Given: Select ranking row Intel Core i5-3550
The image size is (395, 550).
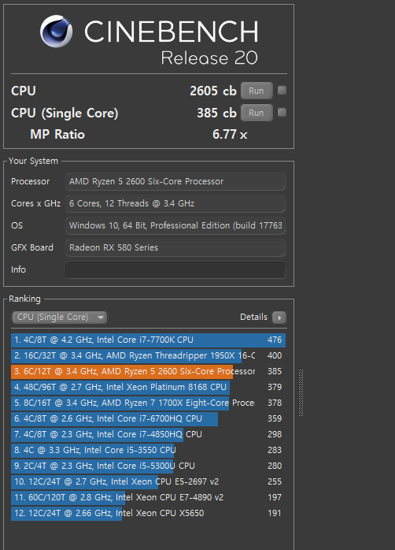Looking at the screenshot, I should click(x=148, y=450).
